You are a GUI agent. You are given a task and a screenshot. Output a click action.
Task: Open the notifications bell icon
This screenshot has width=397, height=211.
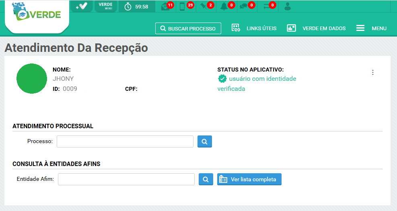(224, 6)
